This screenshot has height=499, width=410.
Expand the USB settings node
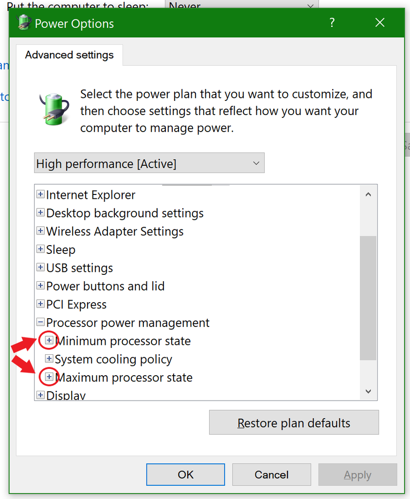pyautogui.click(x=40, y=268)
